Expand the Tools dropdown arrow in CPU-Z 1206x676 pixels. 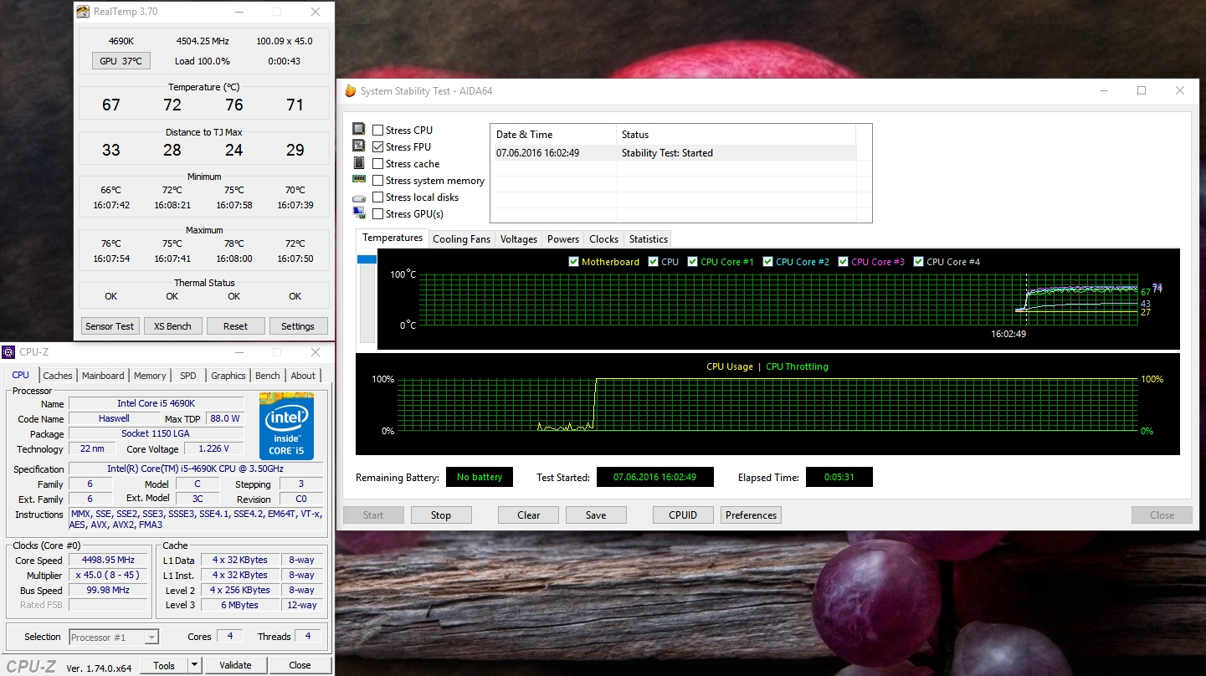point(194,665)
